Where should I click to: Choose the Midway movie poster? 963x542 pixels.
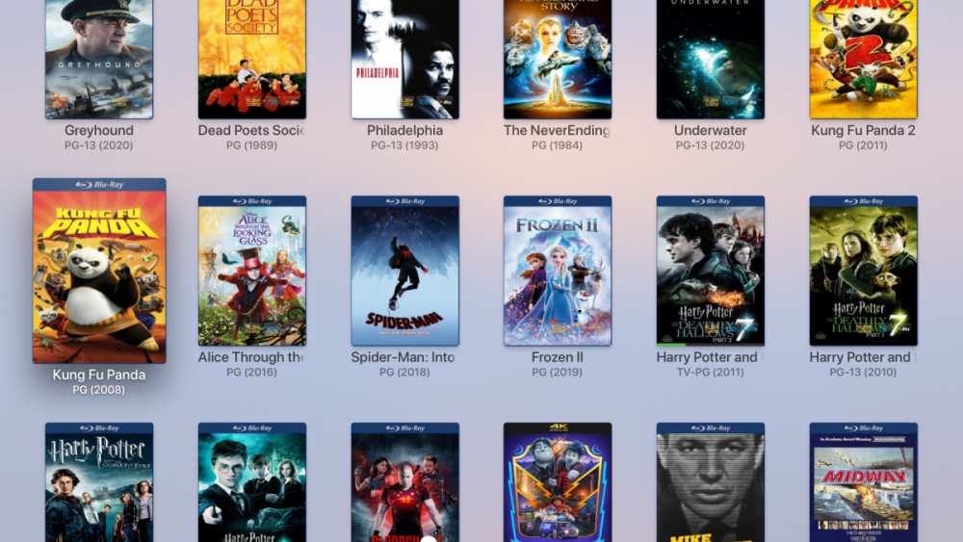pos(863,482)
